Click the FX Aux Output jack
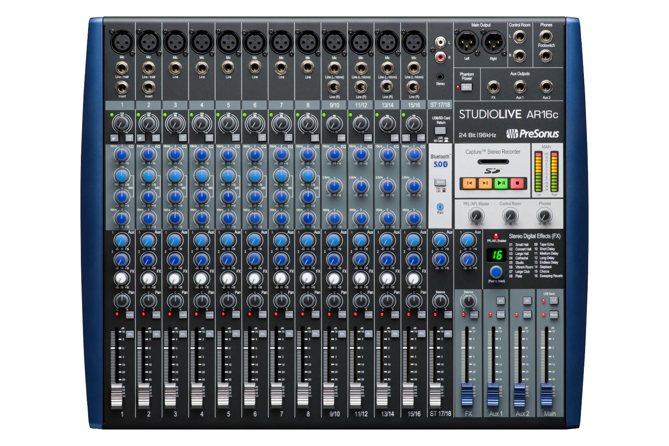The width and height of the screenshot is (669, 446). 493,87
